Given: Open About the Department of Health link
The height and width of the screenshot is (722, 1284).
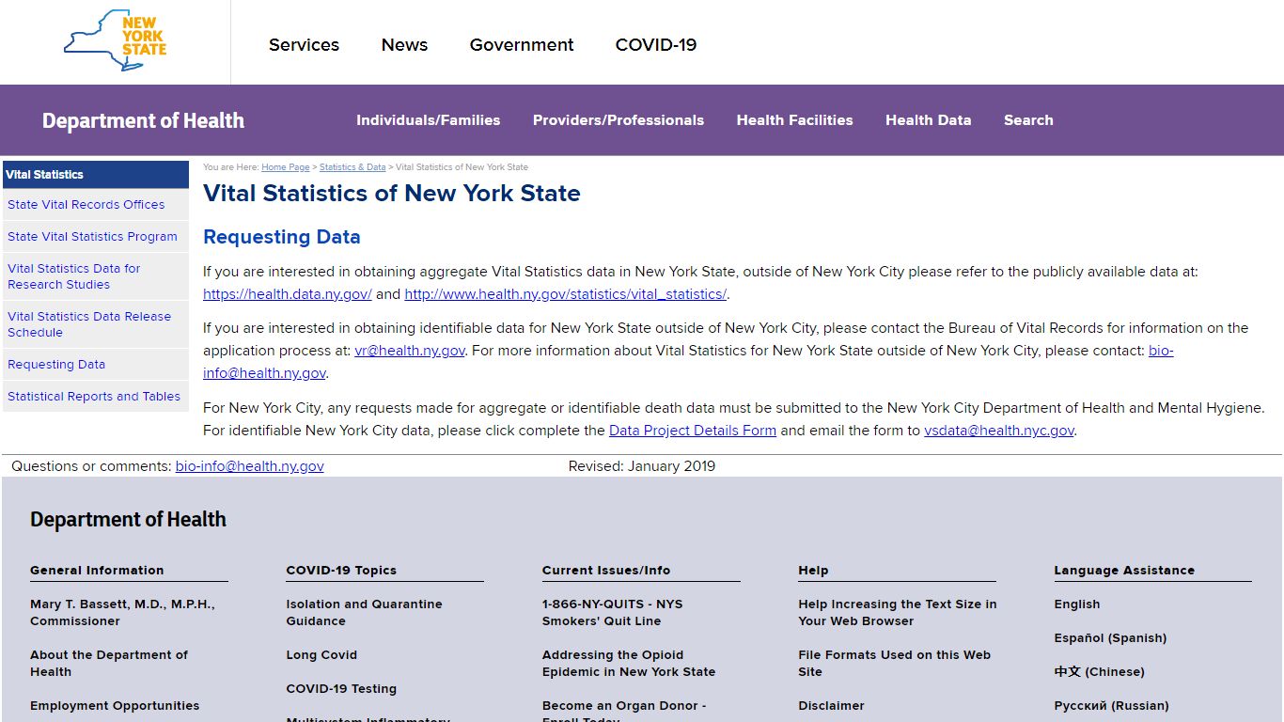Looking at the screenshot, I should click(x=109, y=664).
